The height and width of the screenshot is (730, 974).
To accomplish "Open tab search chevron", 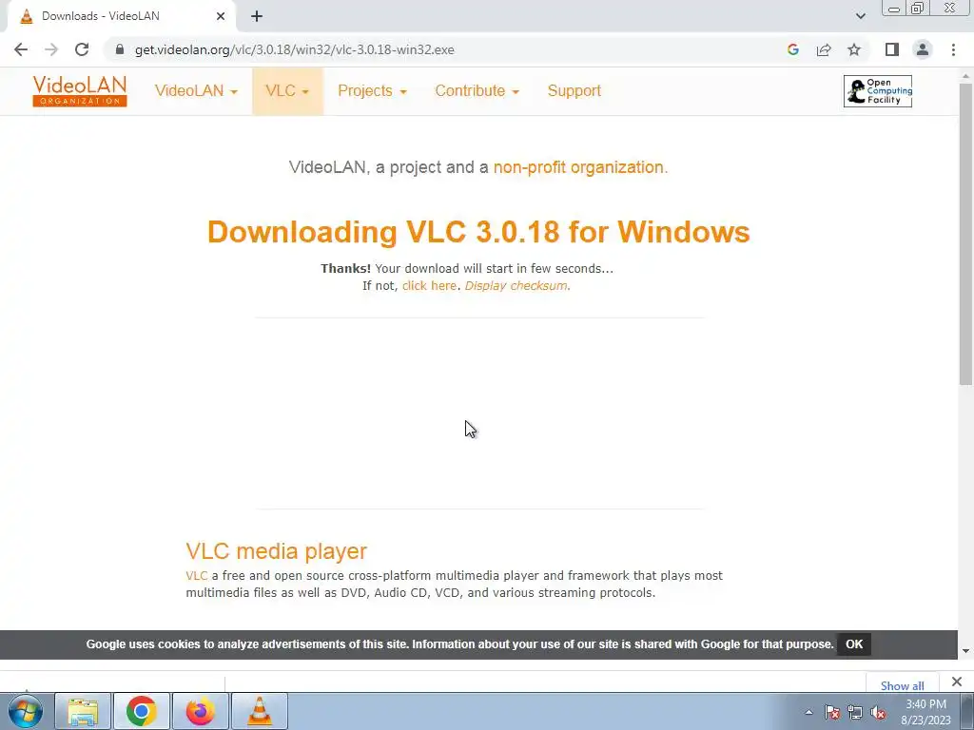I will click(x=860, y=16).
